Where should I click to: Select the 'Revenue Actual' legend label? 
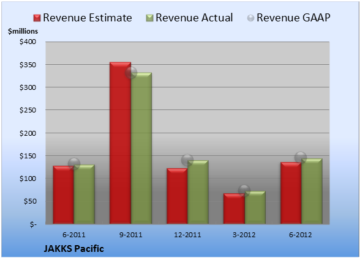[194, 18]
